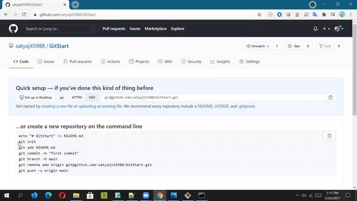This screenshot has height=201, width=357.
Task: View the Insights tab
Action: 220,61
